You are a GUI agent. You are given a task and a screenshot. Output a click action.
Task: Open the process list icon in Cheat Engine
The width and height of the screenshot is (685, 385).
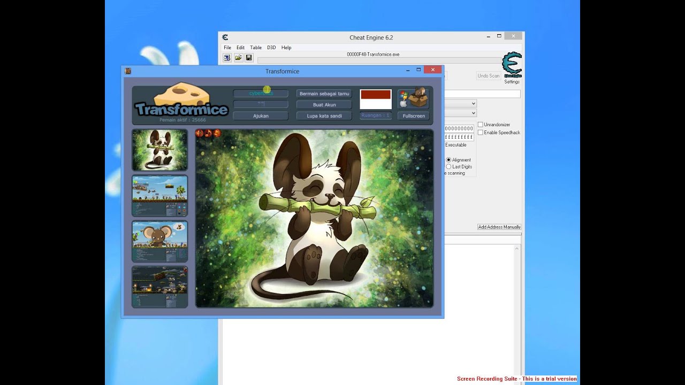pos(227,58)
